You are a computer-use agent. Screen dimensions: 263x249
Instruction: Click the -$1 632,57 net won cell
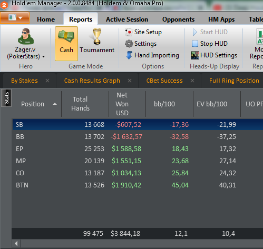[126, 137]
